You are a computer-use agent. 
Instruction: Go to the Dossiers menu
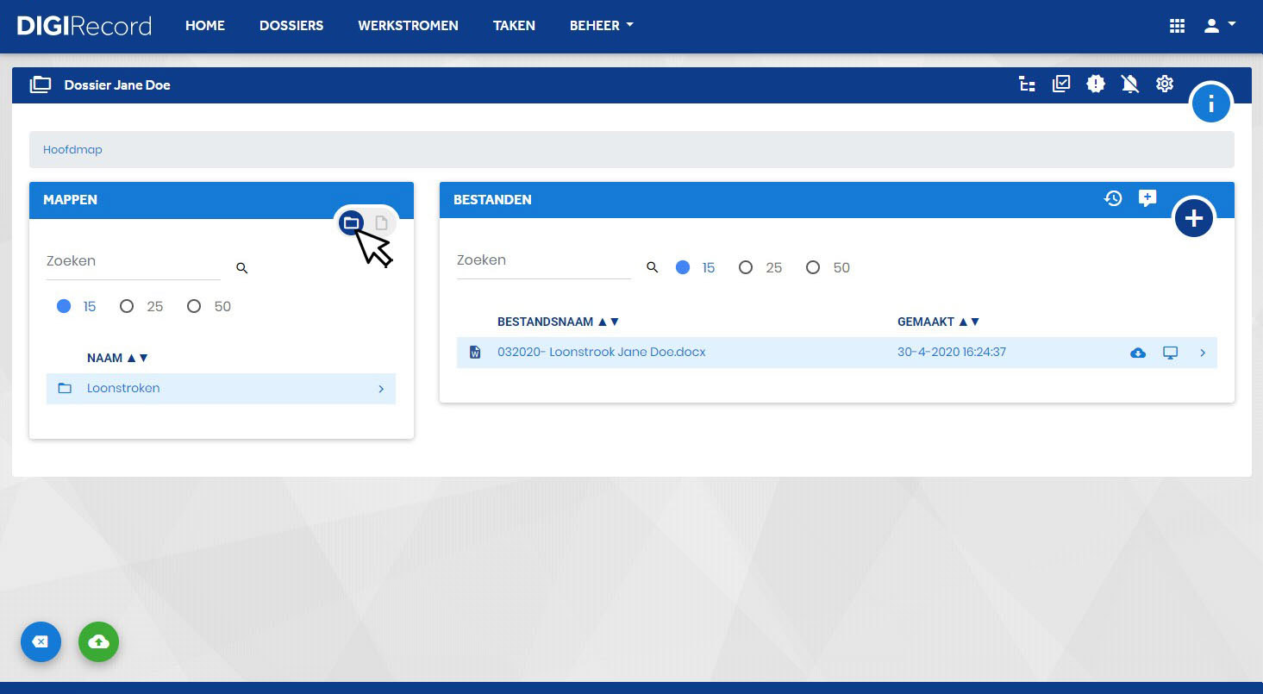(291, 26)
